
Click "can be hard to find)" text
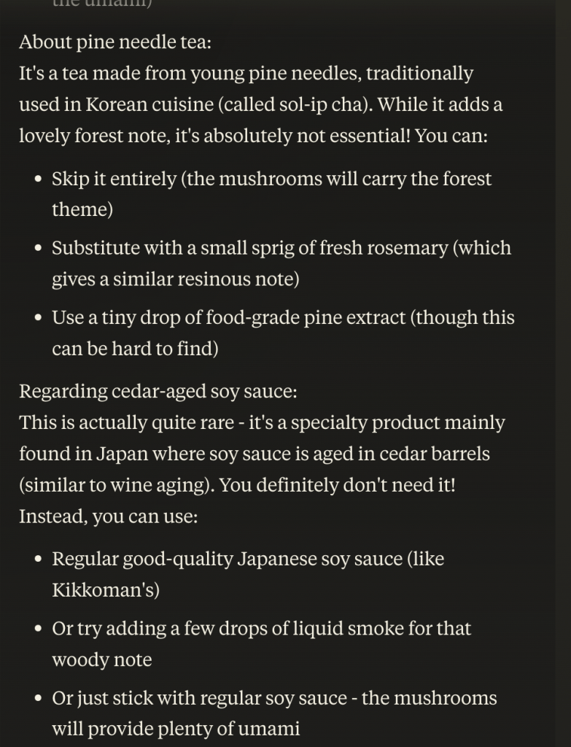(x=135, y=349)
